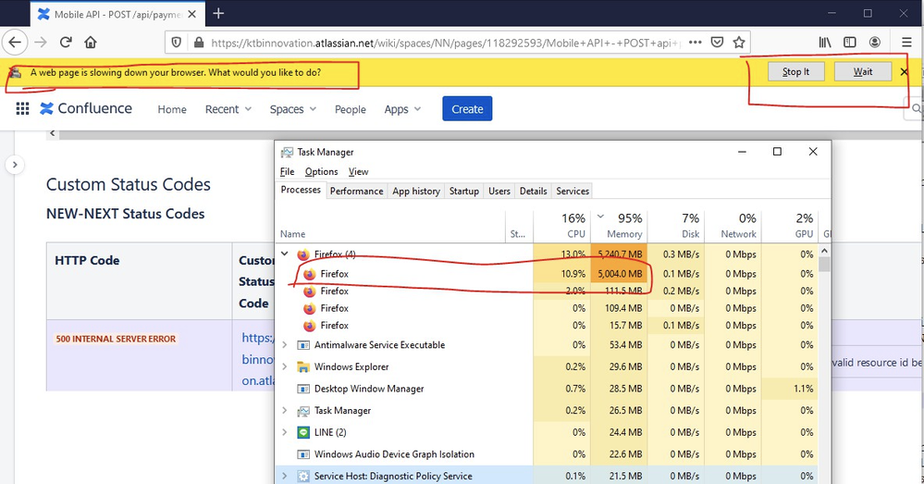Expand Service Host Diagnostic Policy row
Viewport: 924px width, 484px height.
285,476
